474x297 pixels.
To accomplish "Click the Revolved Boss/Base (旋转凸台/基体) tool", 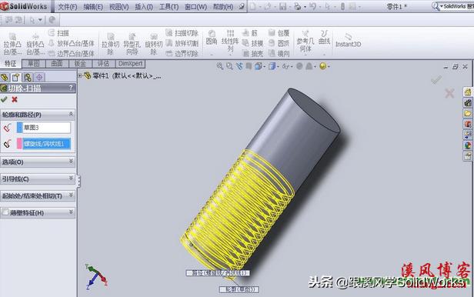I will click(x=35, y=44).
